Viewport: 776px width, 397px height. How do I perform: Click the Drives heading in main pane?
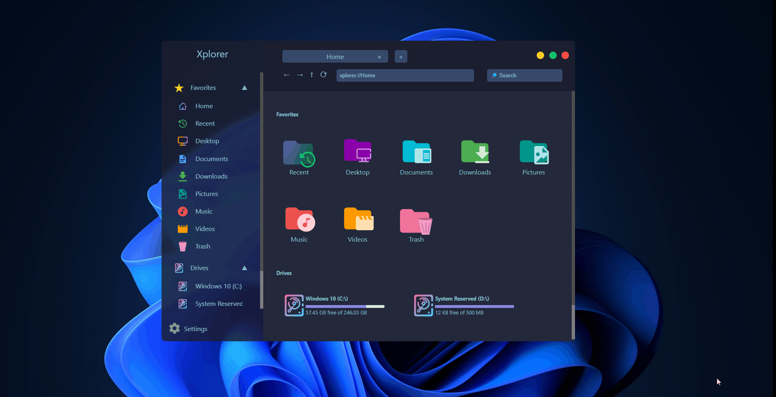284,273
